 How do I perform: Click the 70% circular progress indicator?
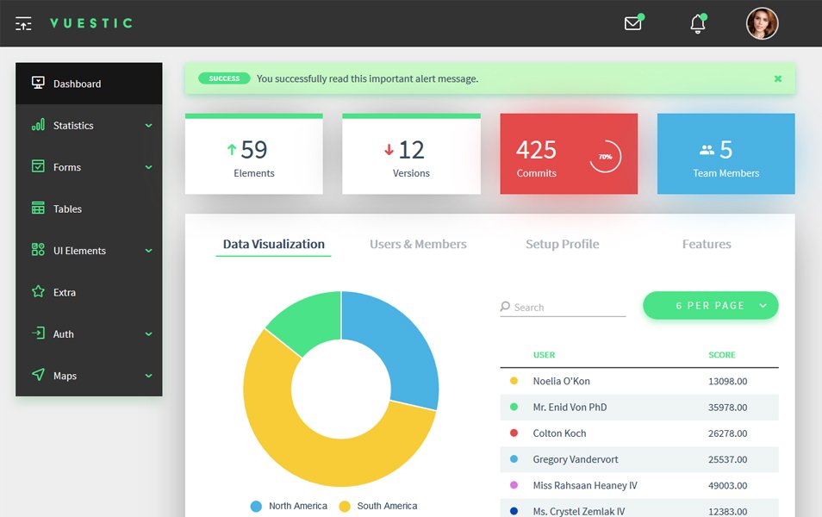click(606, 156)
